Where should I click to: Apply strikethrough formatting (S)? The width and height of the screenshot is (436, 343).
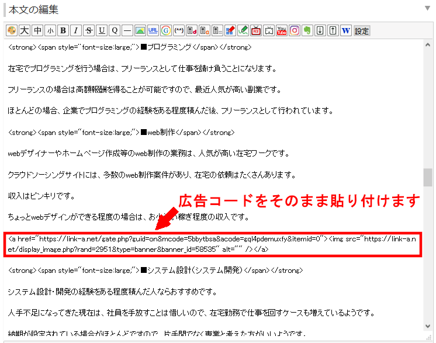89,30
